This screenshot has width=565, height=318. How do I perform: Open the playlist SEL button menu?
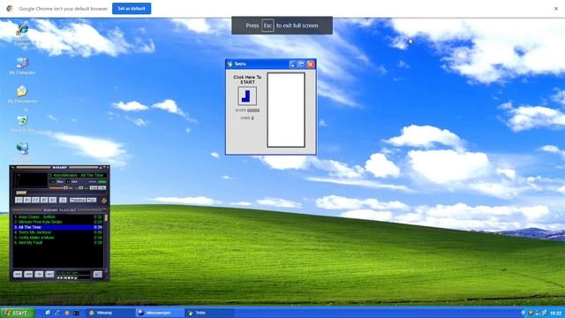click(x=39, y=275)
